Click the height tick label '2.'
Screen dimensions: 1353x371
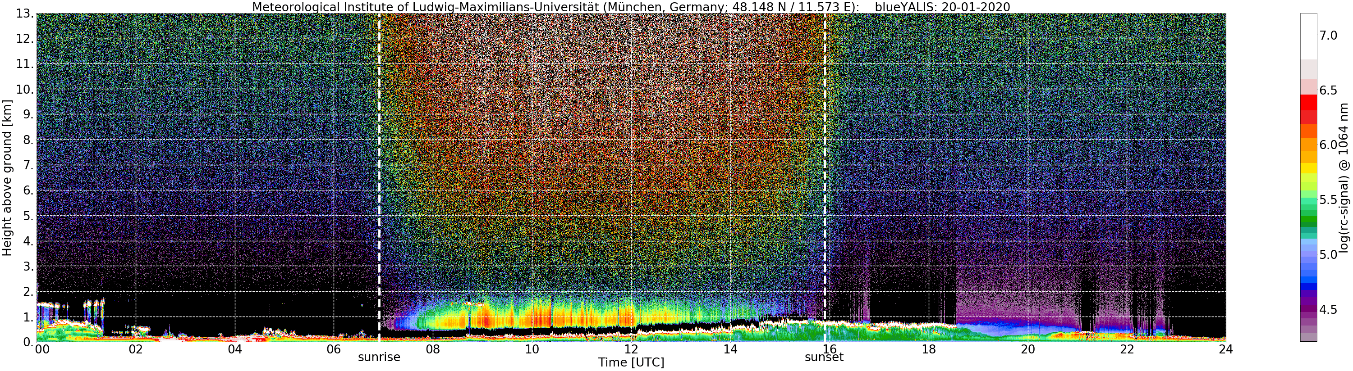[28, 291]
